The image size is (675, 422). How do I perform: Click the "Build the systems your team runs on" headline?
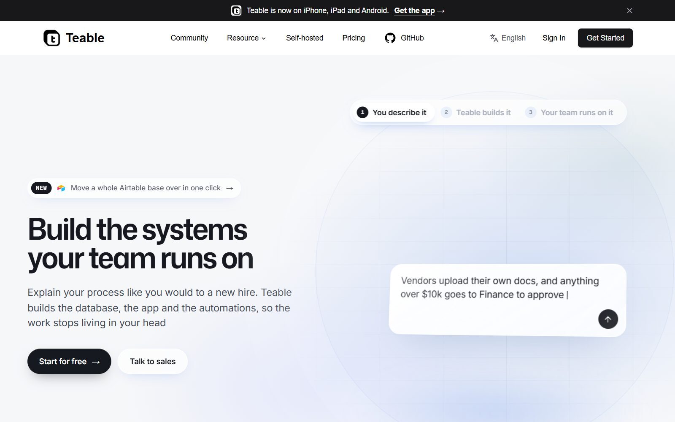tap(140, 244)
